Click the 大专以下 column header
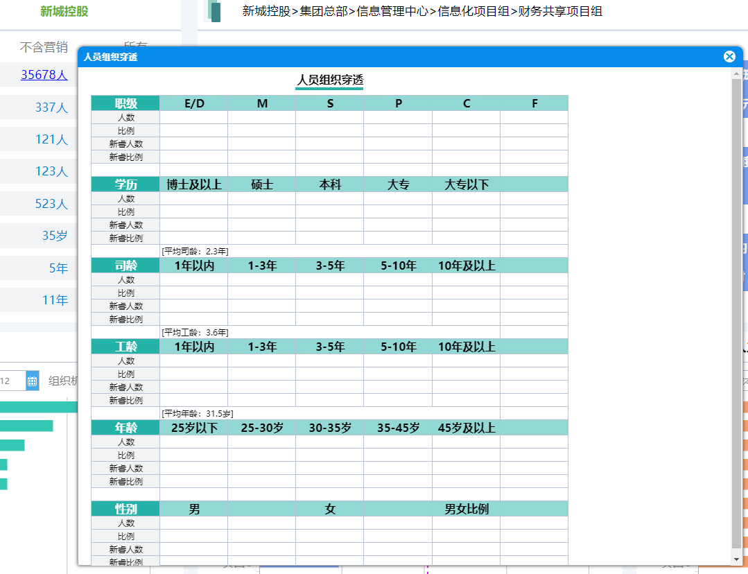The image size is (748, 574). click(467, 184)
